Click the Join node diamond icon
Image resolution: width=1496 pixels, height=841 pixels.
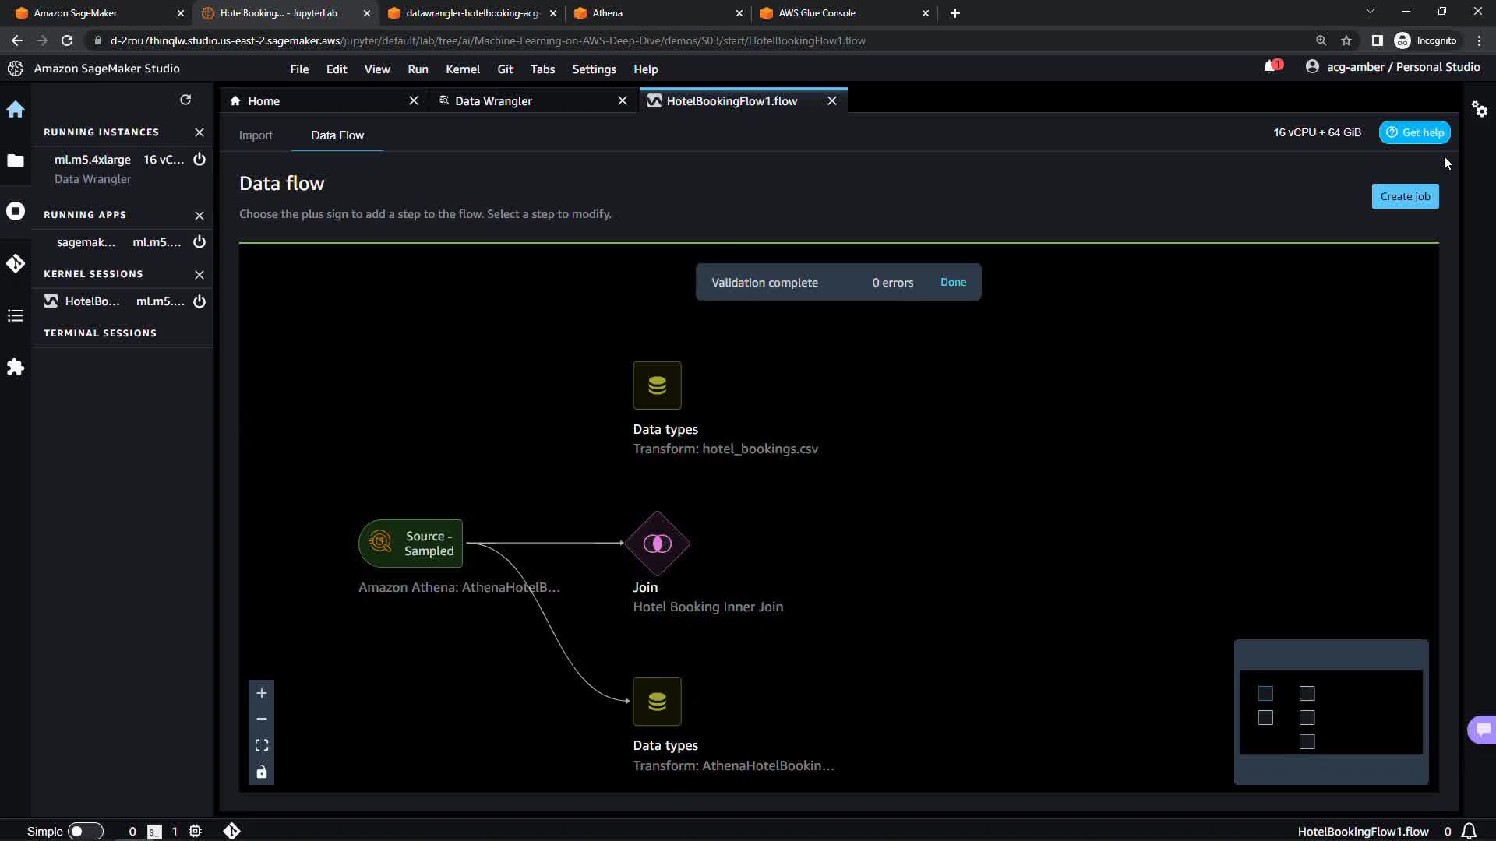(657, 543)
